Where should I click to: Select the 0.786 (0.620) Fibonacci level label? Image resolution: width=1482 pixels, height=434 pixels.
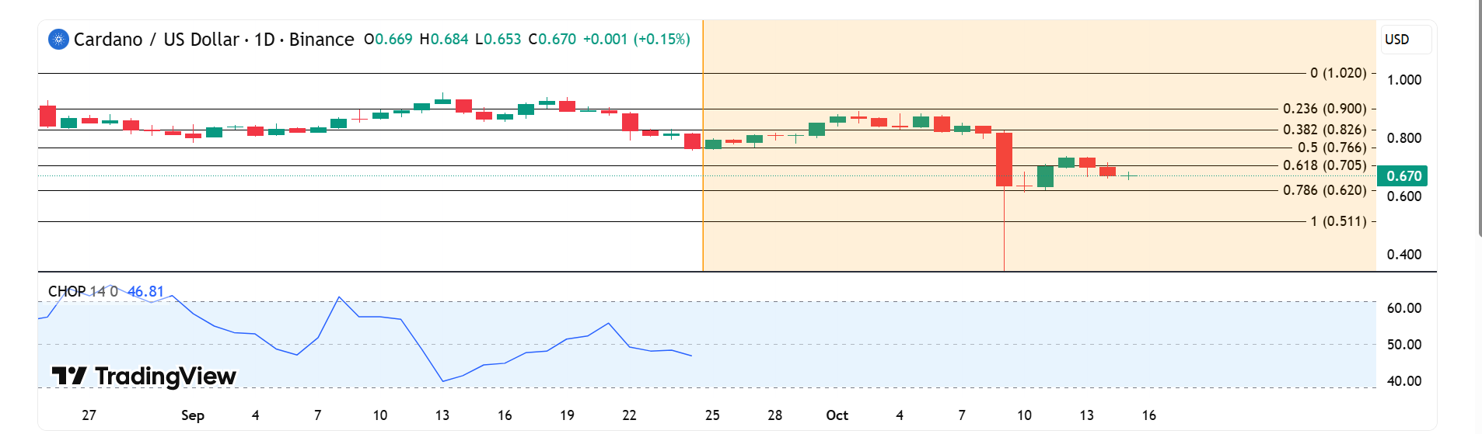click(1324, 190)
